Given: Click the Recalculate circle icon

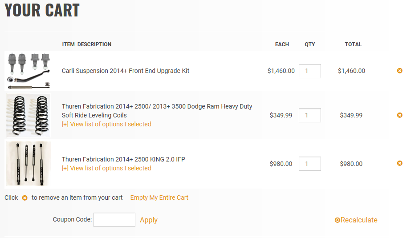Looking at the screenshot, I should click(338, 220).
